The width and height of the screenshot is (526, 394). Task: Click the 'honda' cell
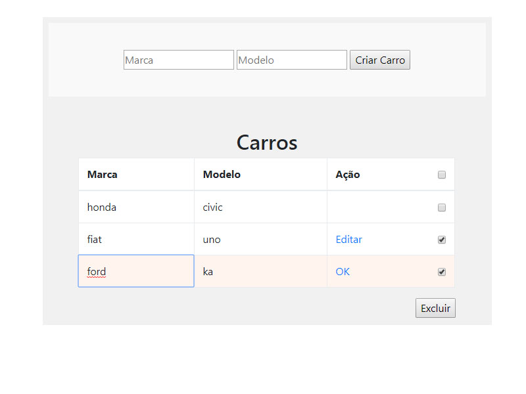click(x=136, y=207)
